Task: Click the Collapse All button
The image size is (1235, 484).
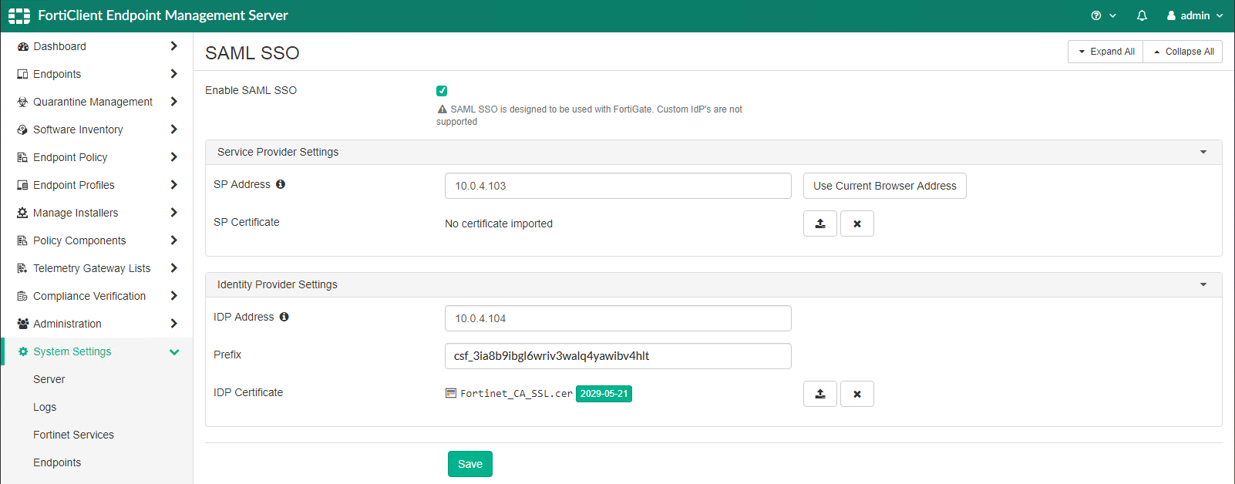Action: [x=1183, y=52]
